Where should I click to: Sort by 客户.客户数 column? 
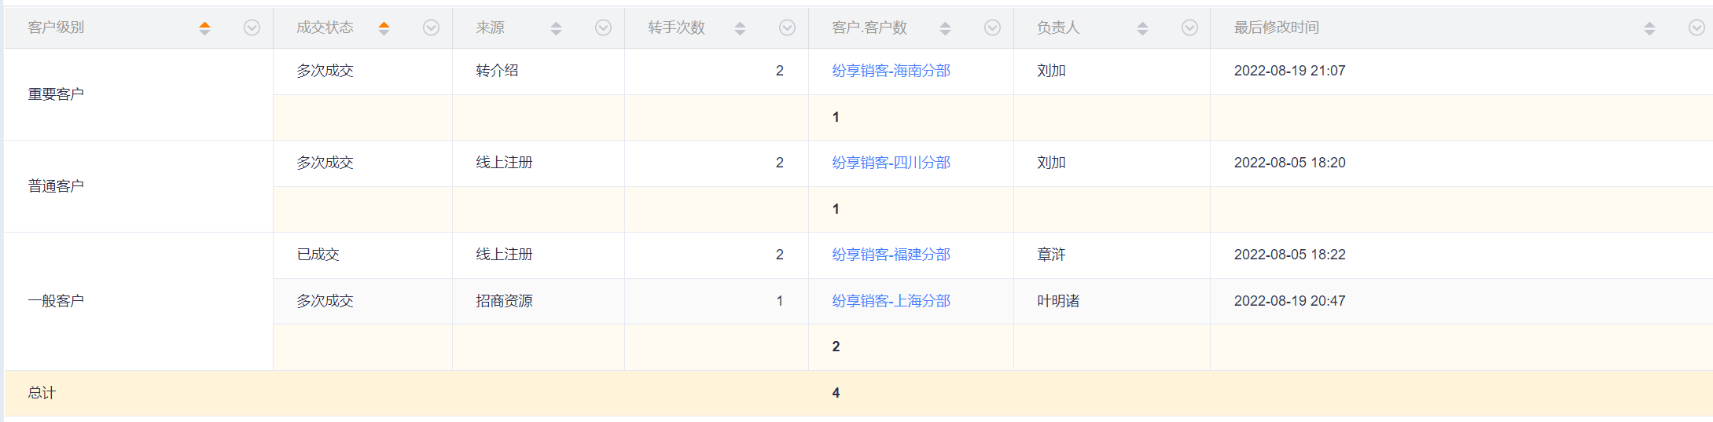[x=945, y=28]
